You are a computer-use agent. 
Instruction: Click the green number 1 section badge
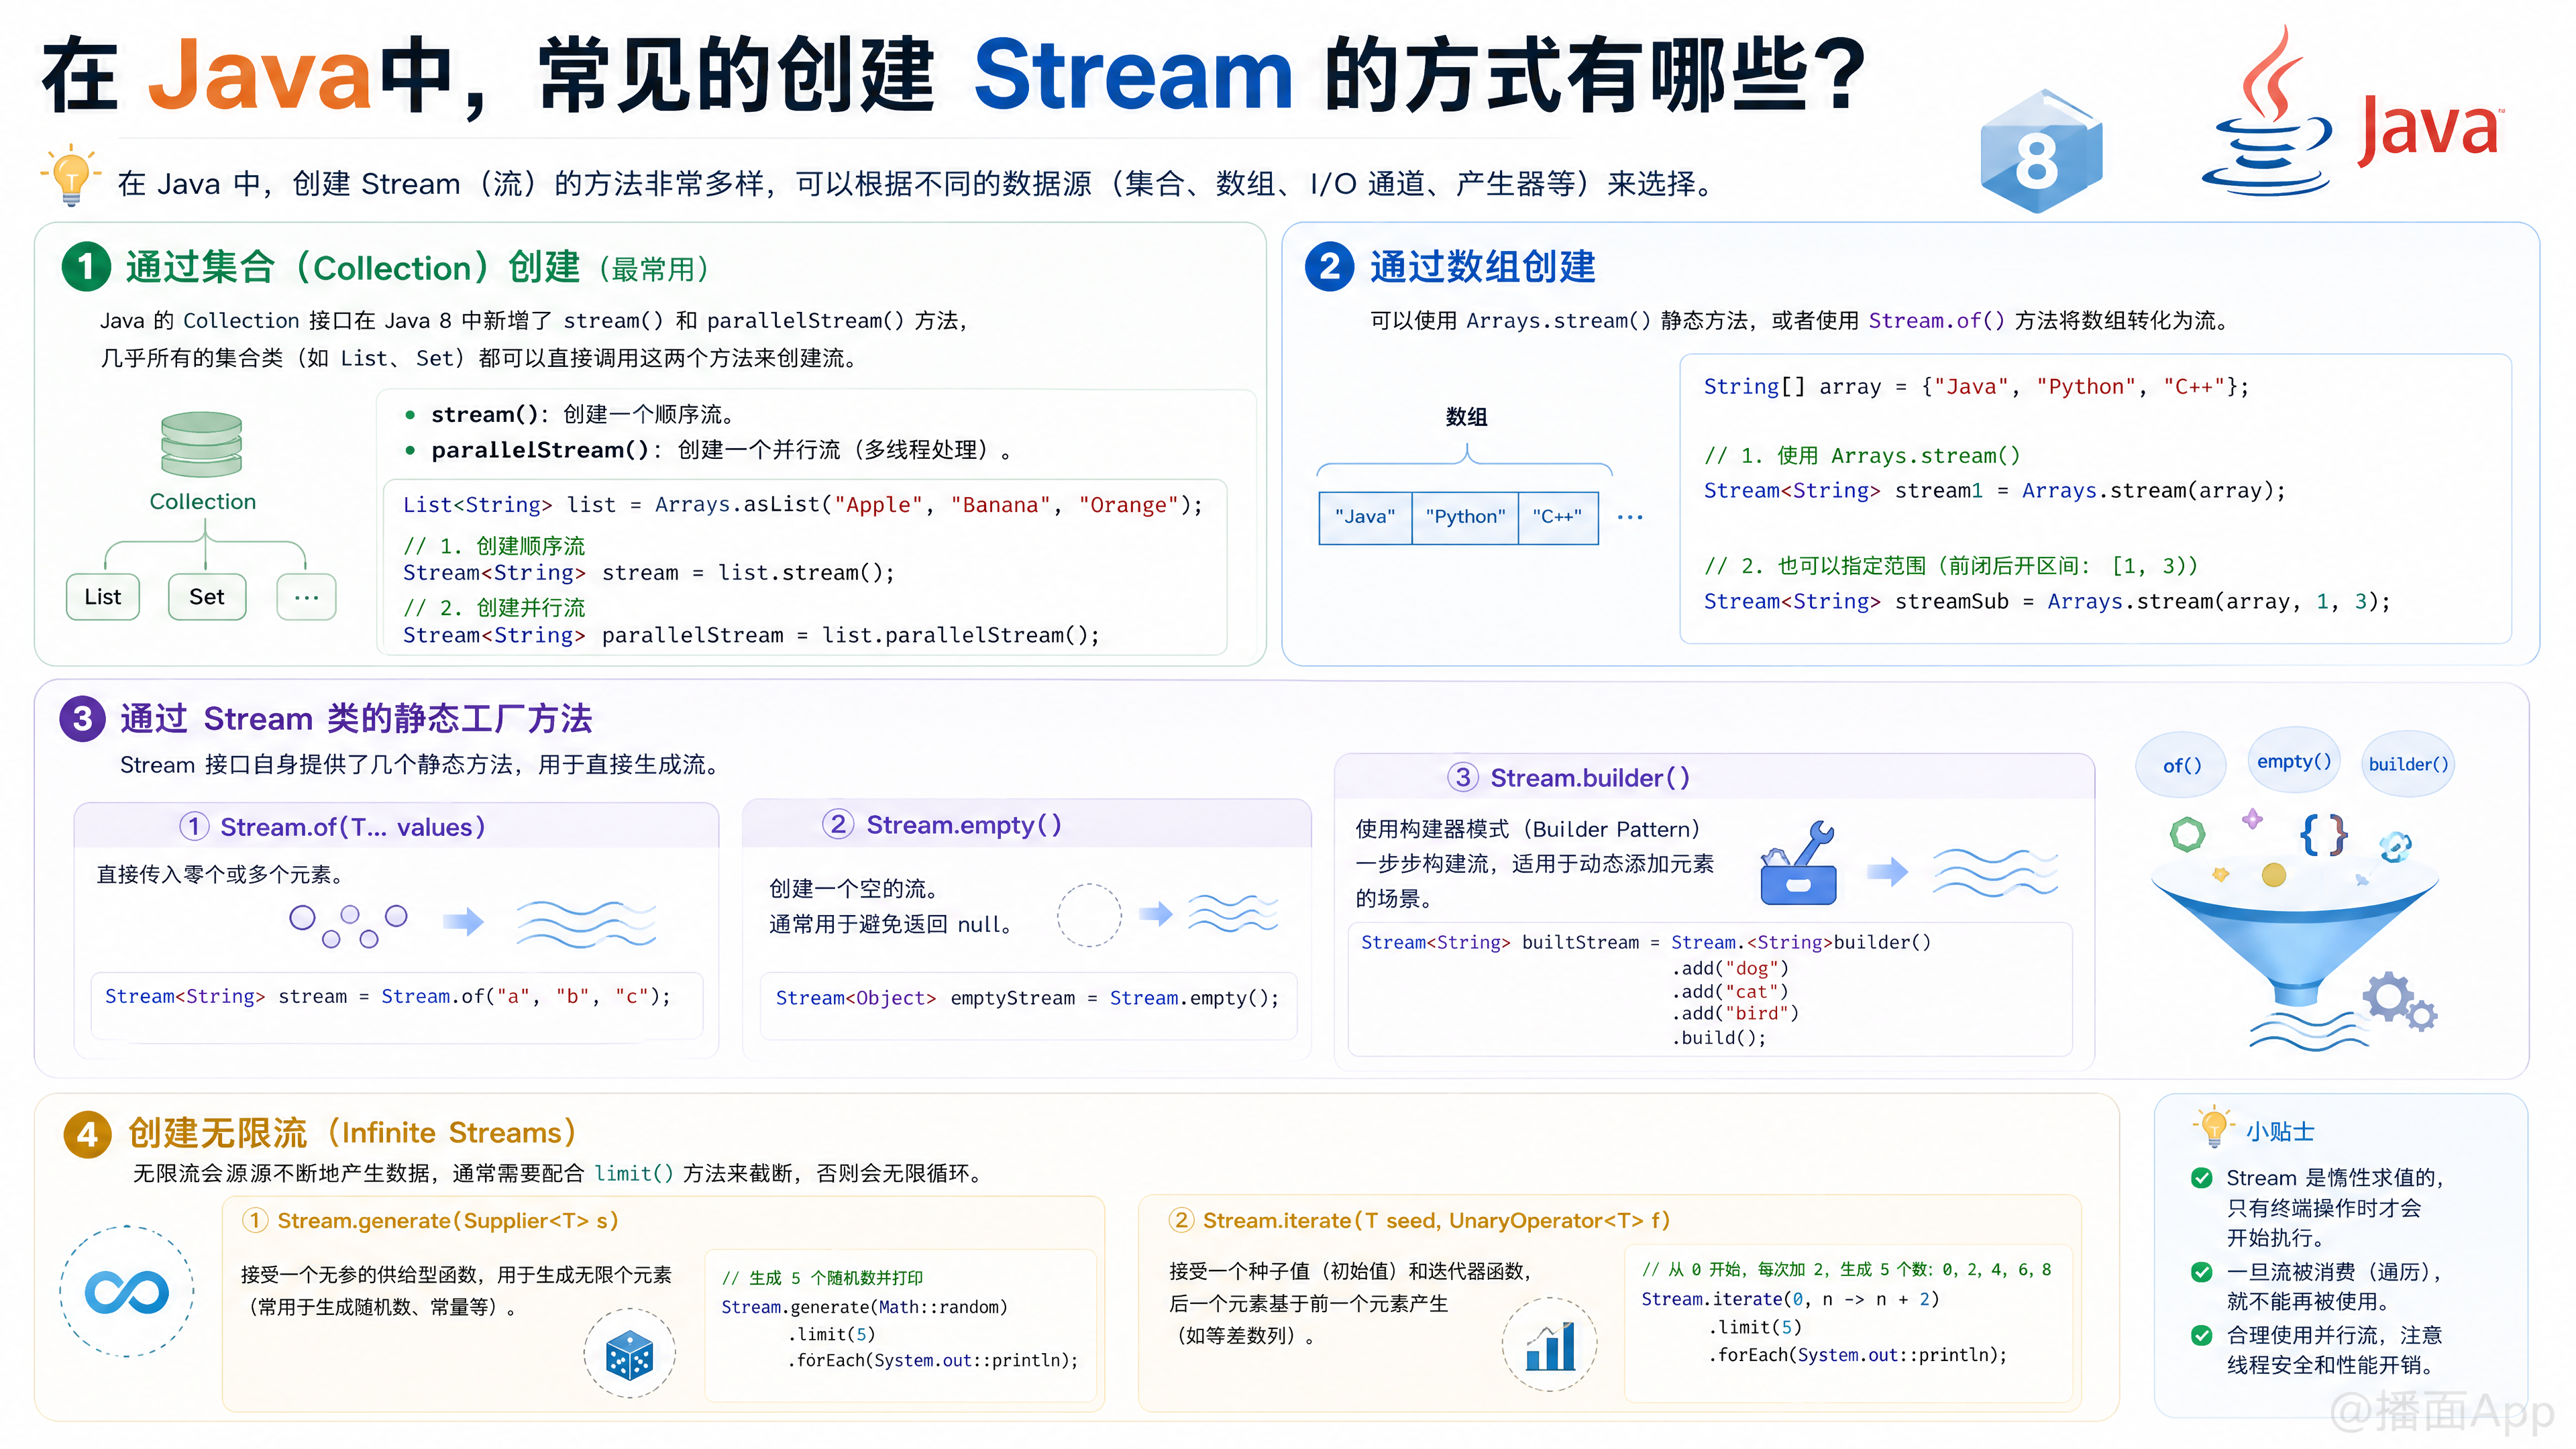[86, 267]
